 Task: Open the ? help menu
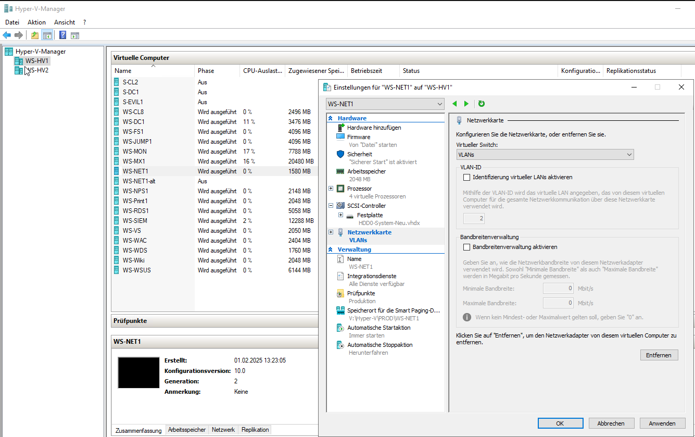[x=84, y=22]
